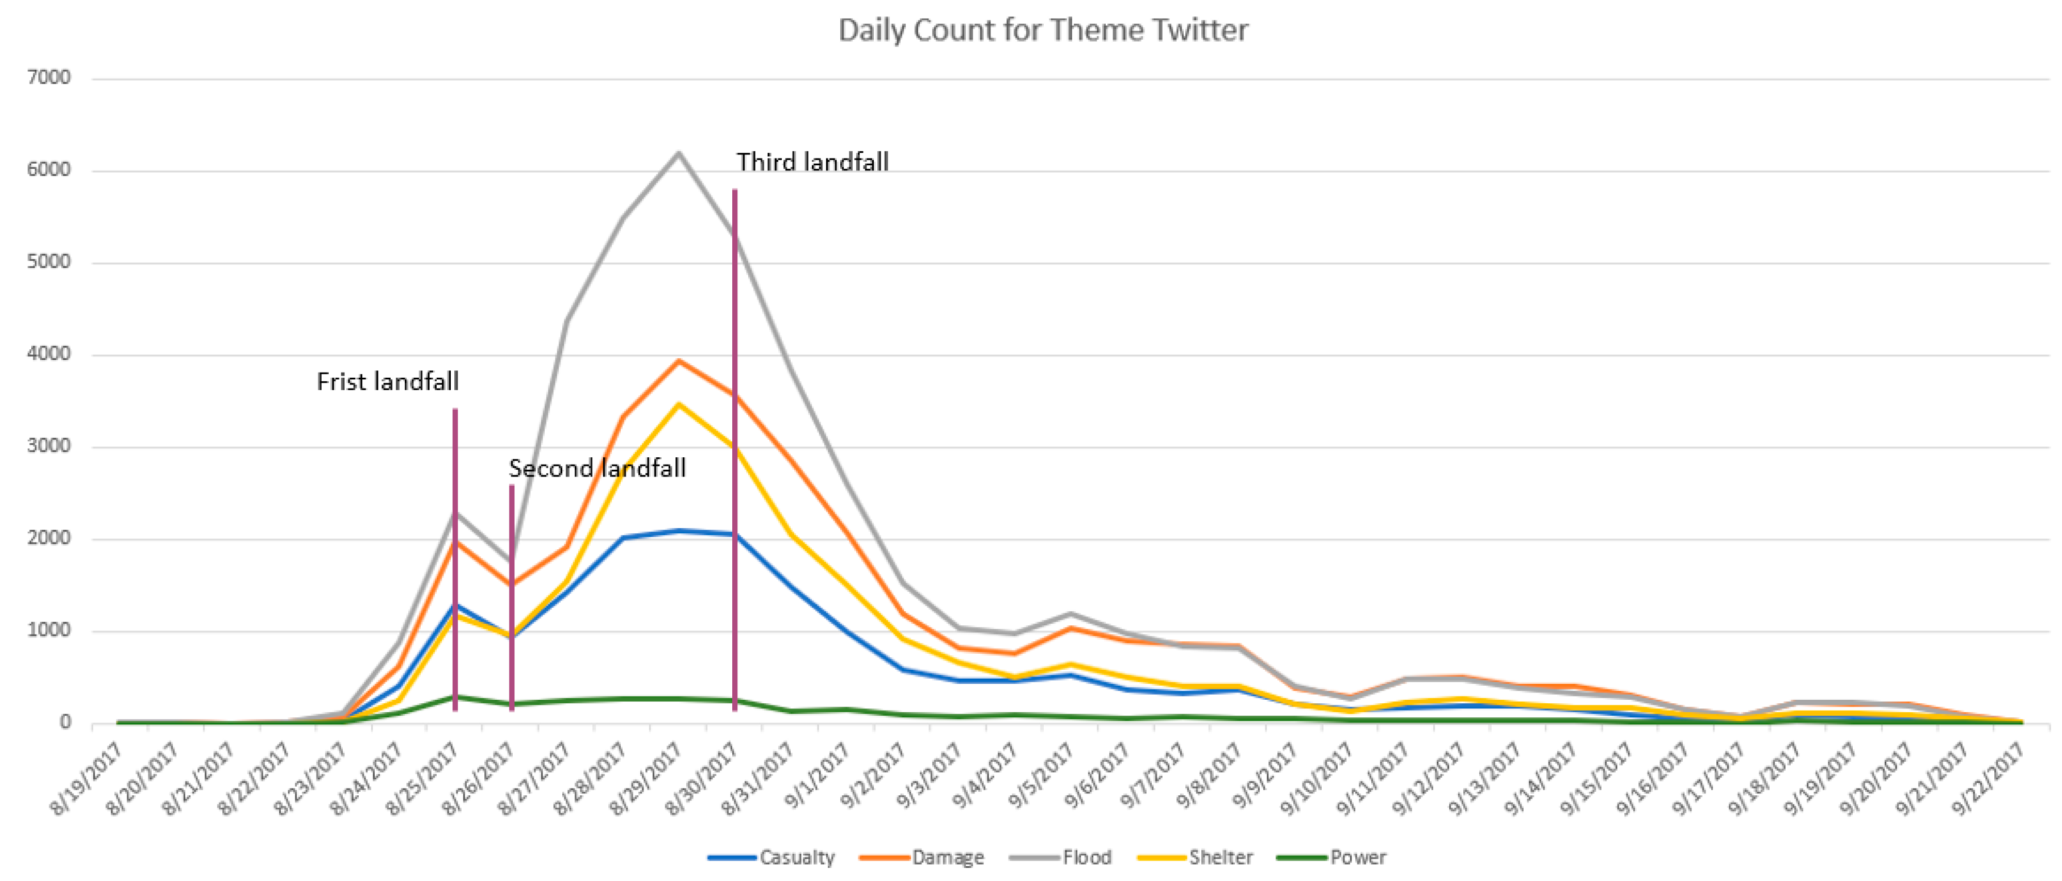Click the 3000 y-axis value label
The image size is (2062, 881).
(x=49, y=446)
